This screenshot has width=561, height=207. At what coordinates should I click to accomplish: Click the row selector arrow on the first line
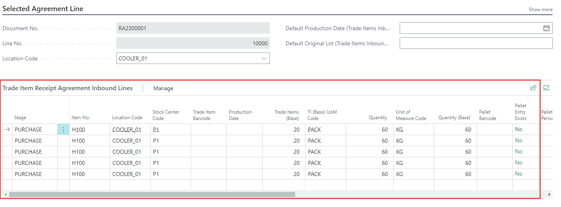(x=8, y=130)
